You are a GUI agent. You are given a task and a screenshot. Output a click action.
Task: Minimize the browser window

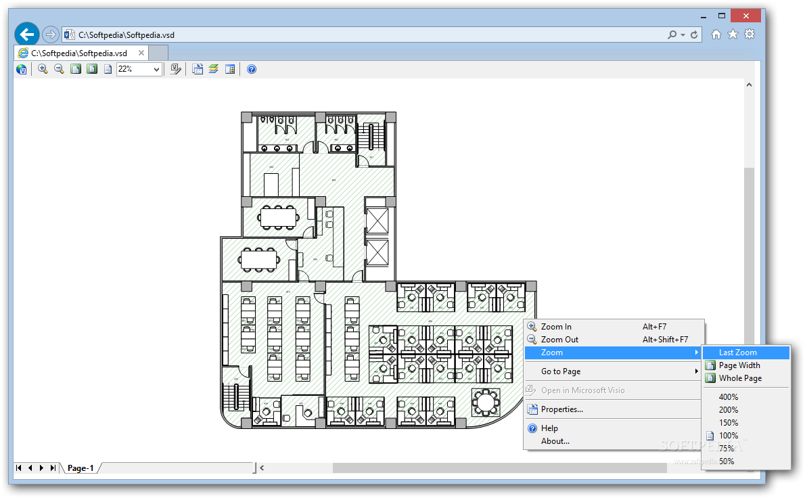[704, 16]
